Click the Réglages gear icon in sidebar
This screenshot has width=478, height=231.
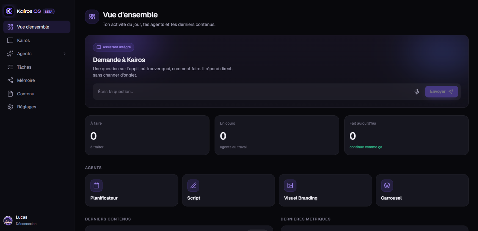[10, 107]
